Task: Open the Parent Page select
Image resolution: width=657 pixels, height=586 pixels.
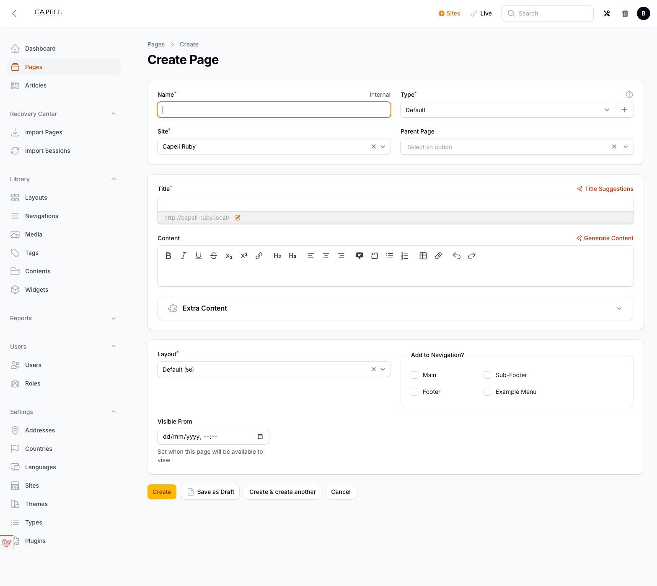Action: click(x=517, y=147)
